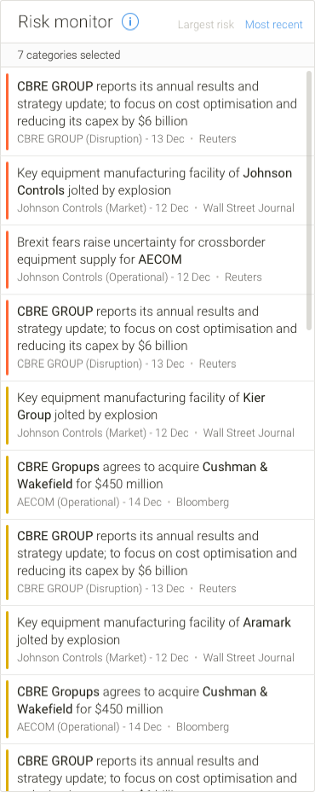315x792 pixels.
Task: Click the bold Aramark company name
Action: (x=266, y=622)
